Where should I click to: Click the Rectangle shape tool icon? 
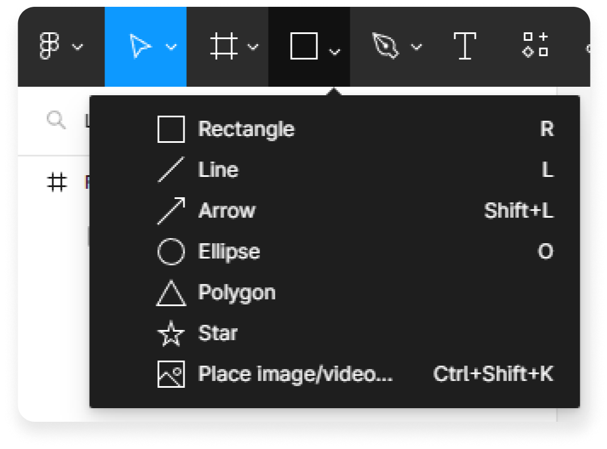(304, 46)
